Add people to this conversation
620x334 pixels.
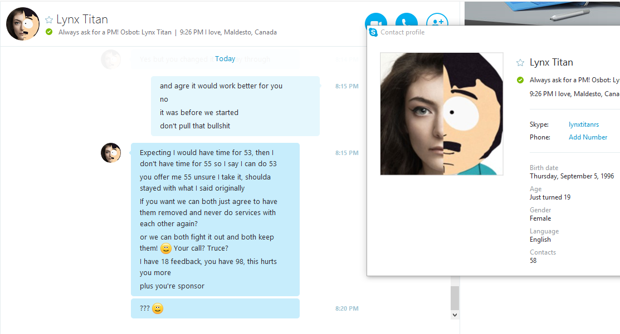coord(437,19)
